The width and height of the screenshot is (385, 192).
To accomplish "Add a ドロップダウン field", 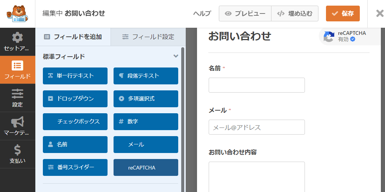I will (75, 99).
